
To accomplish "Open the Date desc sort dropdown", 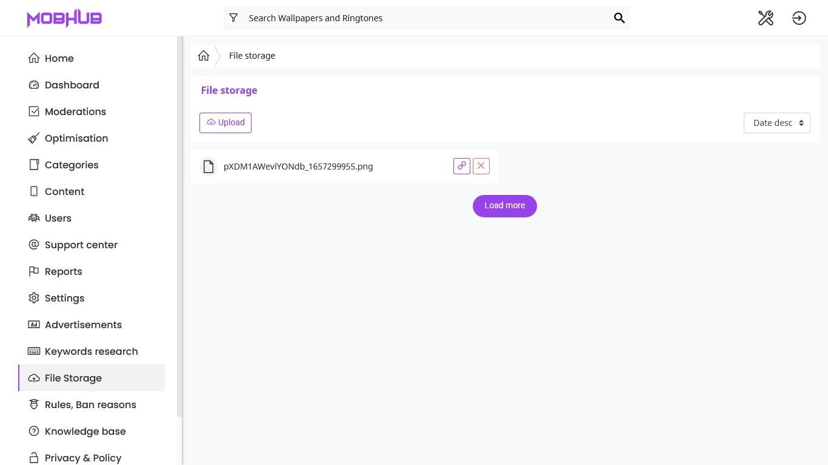I will coord(776,123).
